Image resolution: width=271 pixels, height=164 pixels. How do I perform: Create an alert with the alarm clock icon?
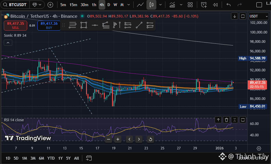click(204, 5)
